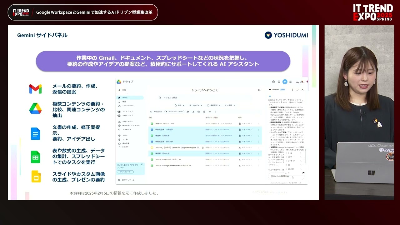Dismiss the パソコン版ドライブ download banner
This screenshot has width=400, height=225.
point(142,164)
